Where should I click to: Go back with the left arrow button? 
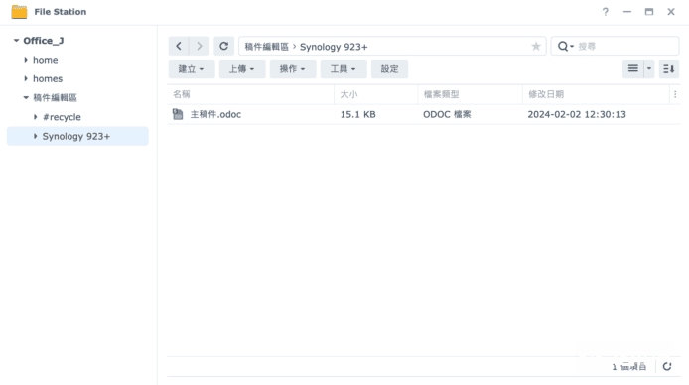click(179, 46)
